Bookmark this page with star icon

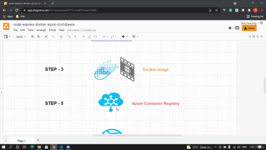point(217,10)
